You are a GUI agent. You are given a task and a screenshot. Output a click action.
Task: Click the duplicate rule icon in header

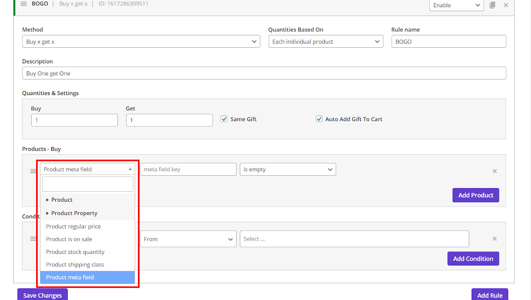tap(492, 5)
